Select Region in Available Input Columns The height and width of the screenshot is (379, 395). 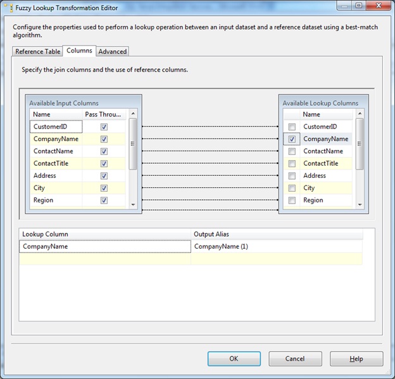pyautogui.click(x=56, y=200)
